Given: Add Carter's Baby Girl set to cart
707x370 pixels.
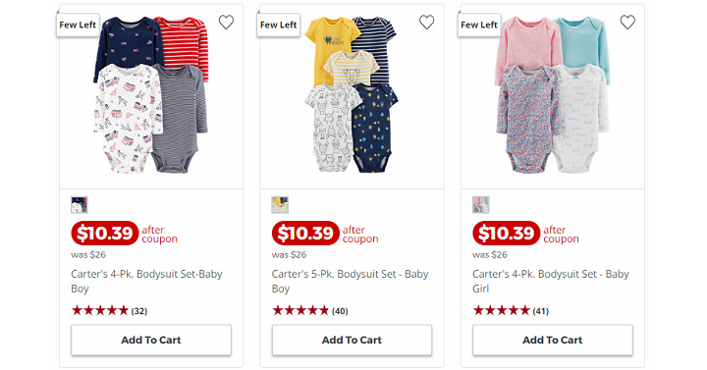Looking at the screenshot, I should tap(552, 340).
